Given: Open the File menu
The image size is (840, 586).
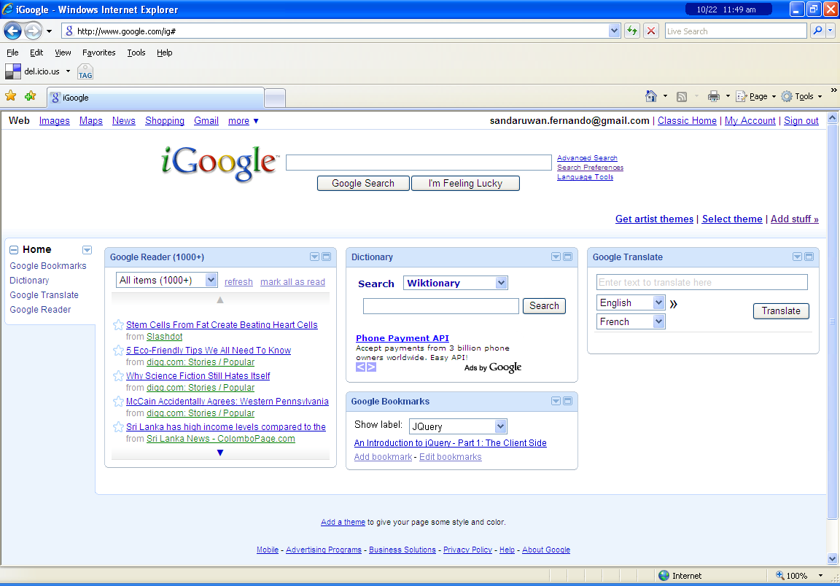Looking at the screenshot, I should 12,52.
